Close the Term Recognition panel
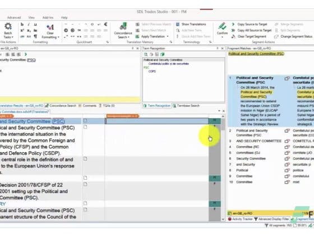Viewport: 314px width, 236px height. 222,48
